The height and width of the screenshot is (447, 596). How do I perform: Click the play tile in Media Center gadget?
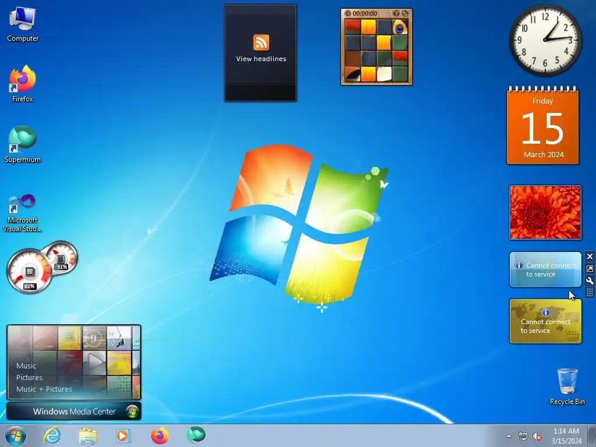(94, 363)
